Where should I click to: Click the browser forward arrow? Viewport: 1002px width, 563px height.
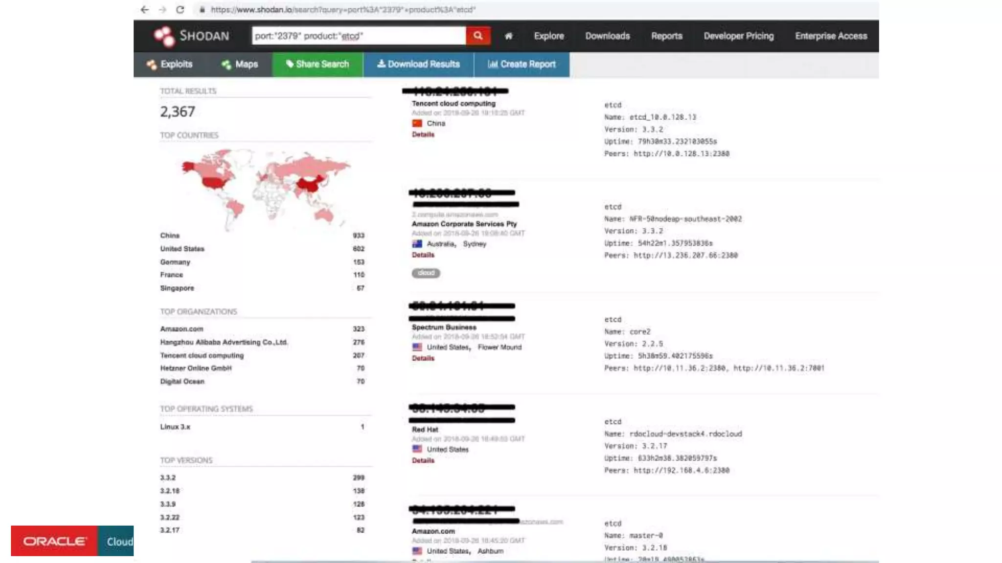point(162,9)
